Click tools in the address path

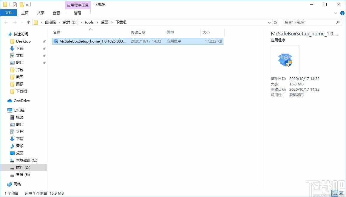(x=89, y=22)
